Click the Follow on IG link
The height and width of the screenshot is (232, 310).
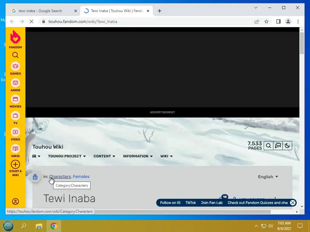tap(170, 203)
